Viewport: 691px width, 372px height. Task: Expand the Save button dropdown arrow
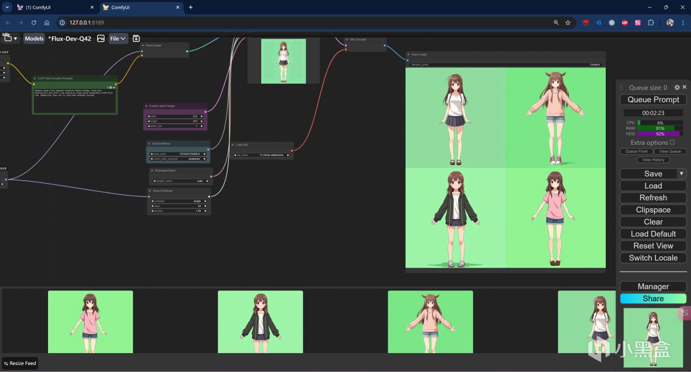(x=681, y=174)
